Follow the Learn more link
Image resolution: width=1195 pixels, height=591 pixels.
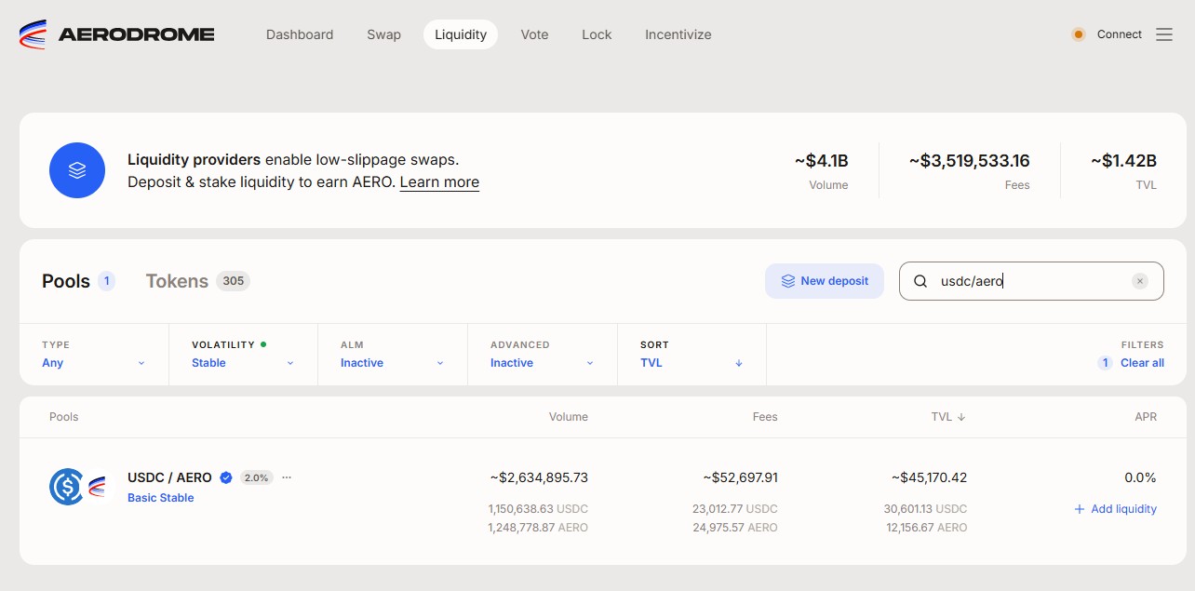click(439, 182)
